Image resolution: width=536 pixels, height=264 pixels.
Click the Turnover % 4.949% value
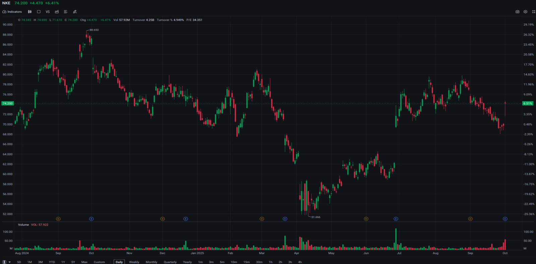click(x=171, y=20)
